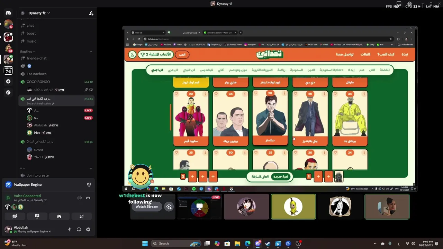
Task: Select the mirror selfie participant tile
Action: (387, 207)
